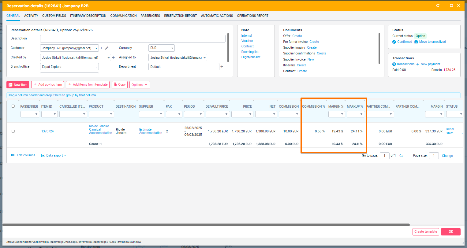Tick the select-all checkbox in the table header
The height and width of the screenshot is (248, 467).
pos(13,106)
